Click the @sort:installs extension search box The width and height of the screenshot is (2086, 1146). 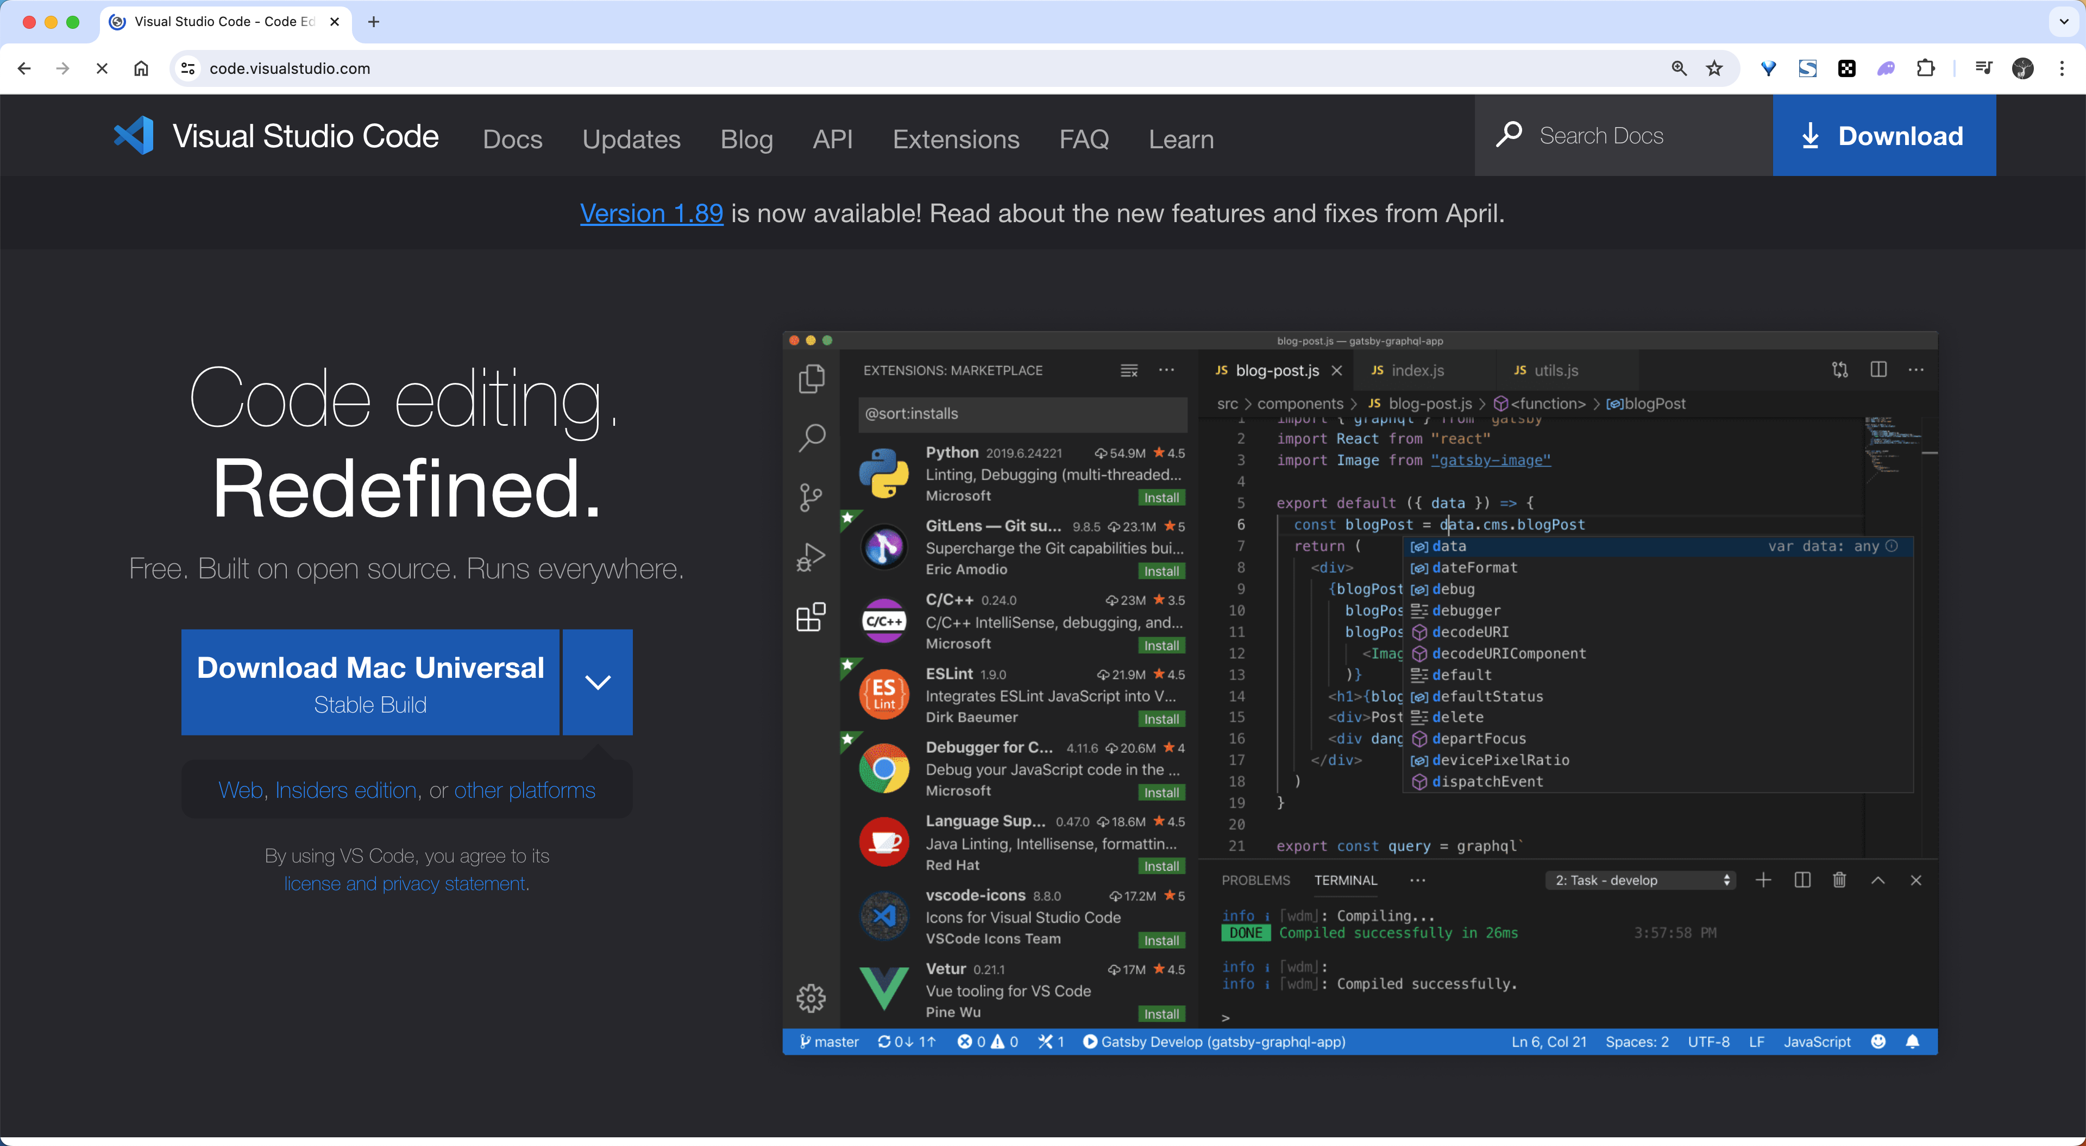point(1023,414)
